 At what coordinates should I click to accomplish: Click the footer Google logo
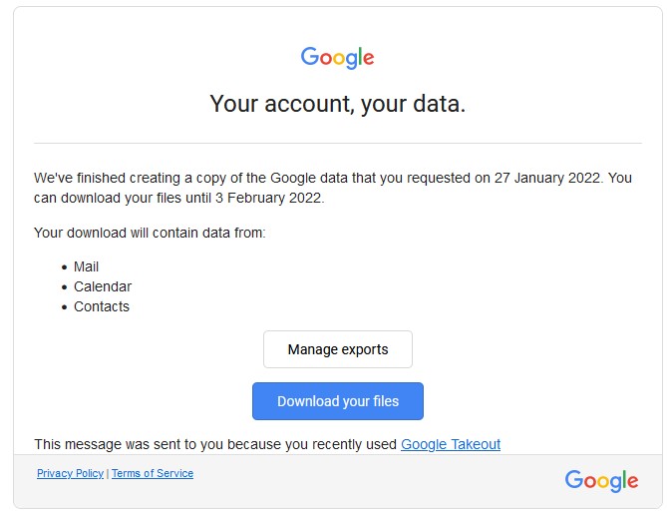pos(601,481)
